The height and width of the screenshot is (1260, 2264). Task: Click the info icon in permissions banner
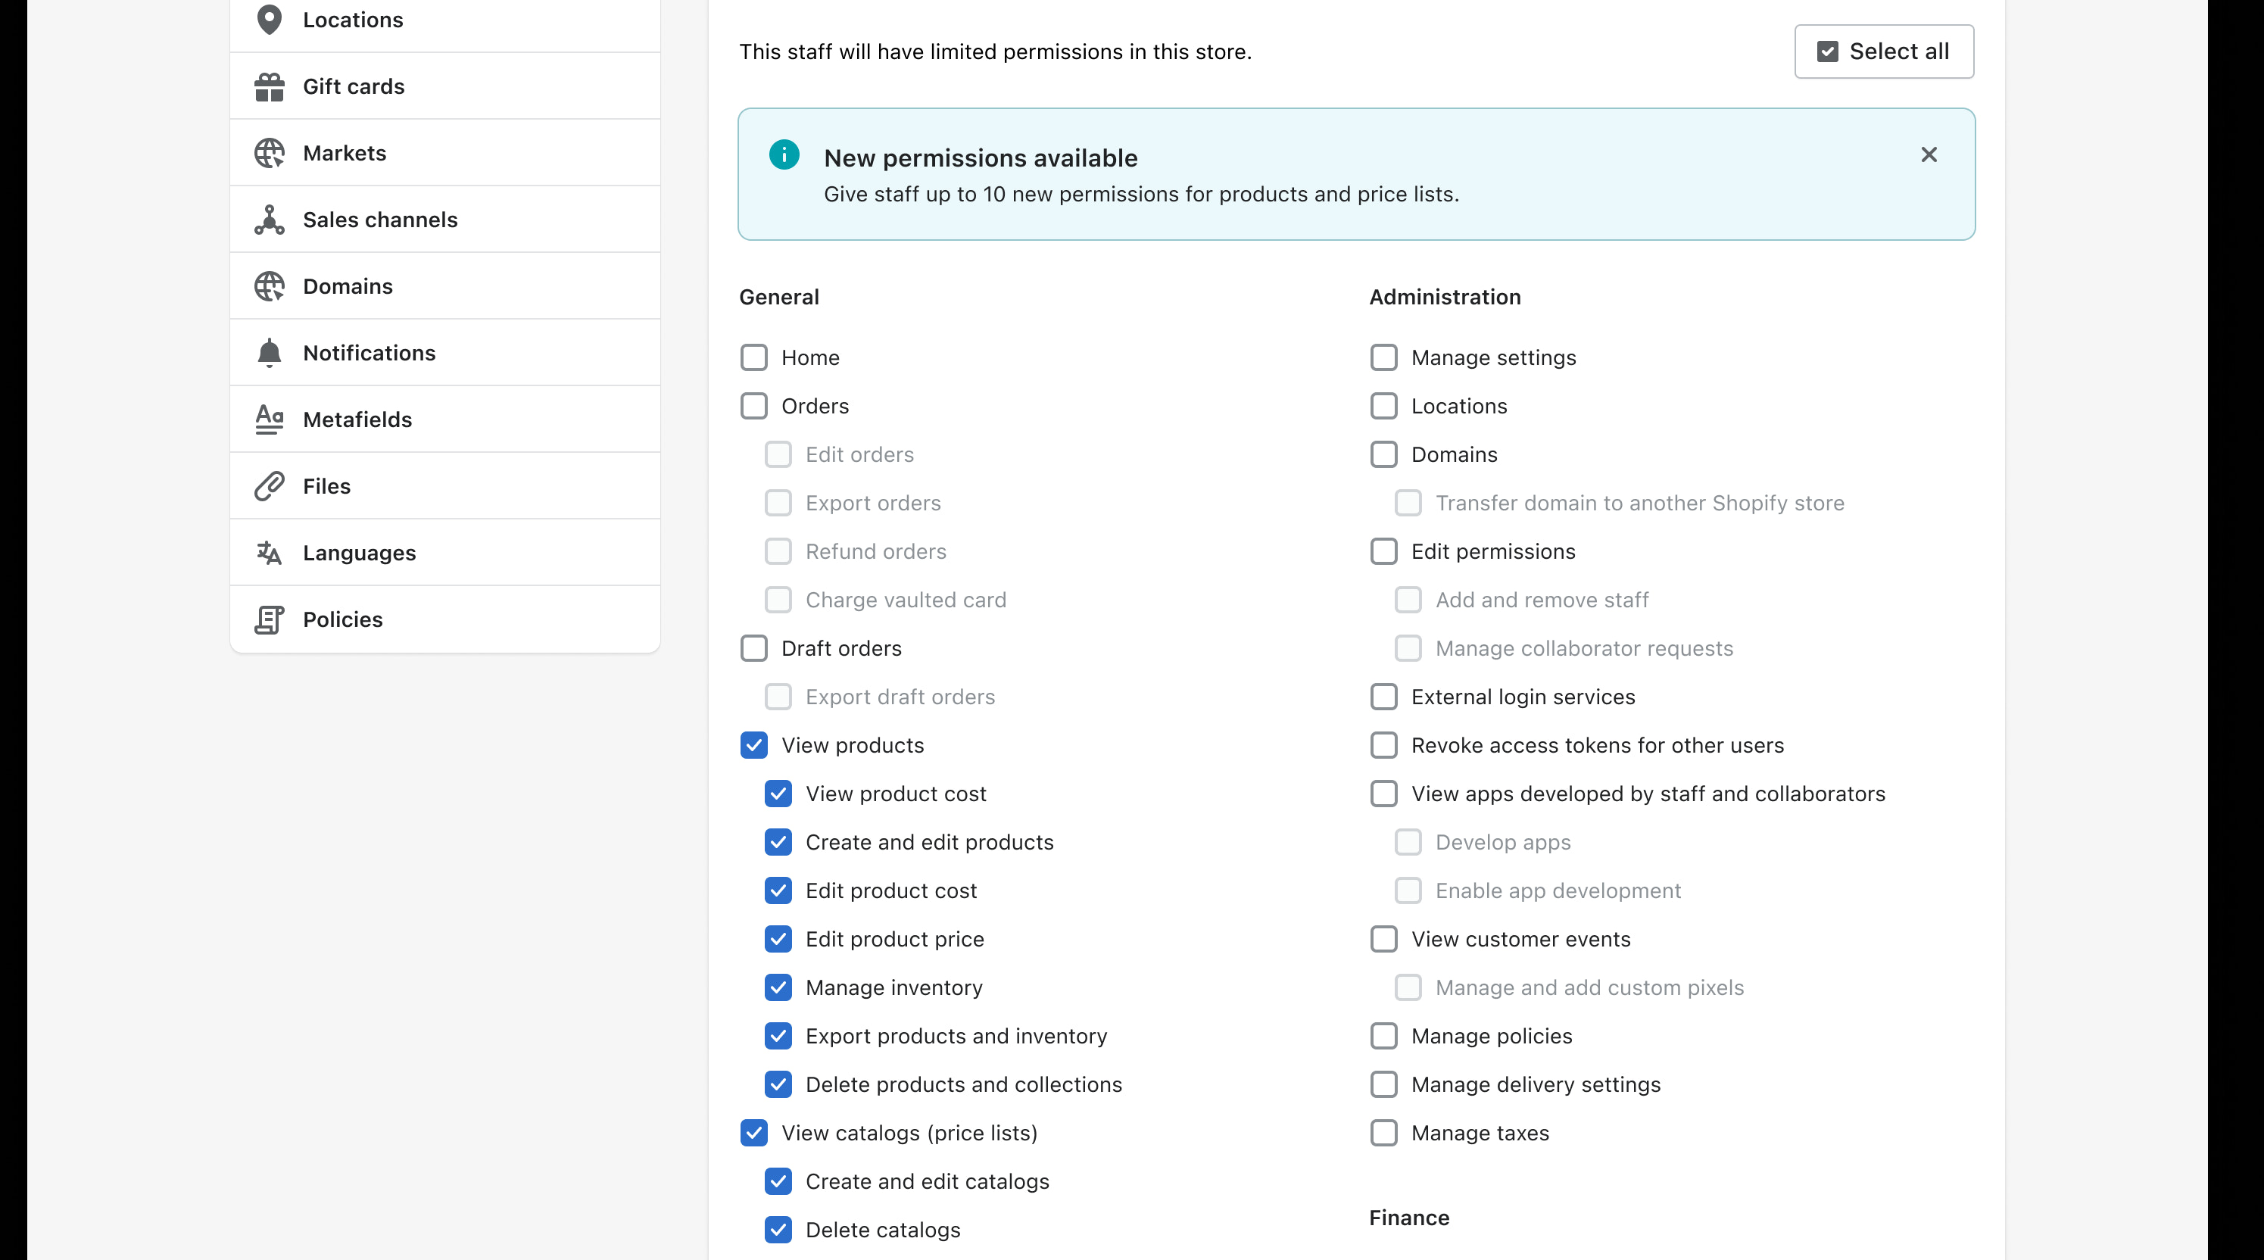[784, 154]
